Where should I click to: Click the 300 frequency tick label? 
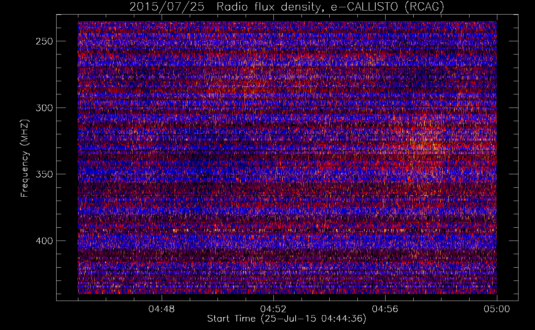(x=44, y=108)
